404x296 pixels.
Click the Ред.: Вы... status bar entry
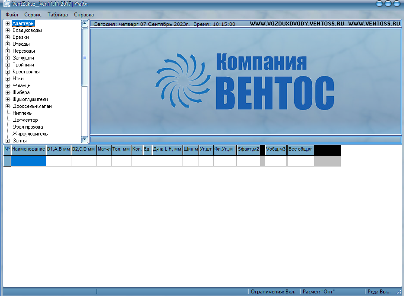click(379, 292)
